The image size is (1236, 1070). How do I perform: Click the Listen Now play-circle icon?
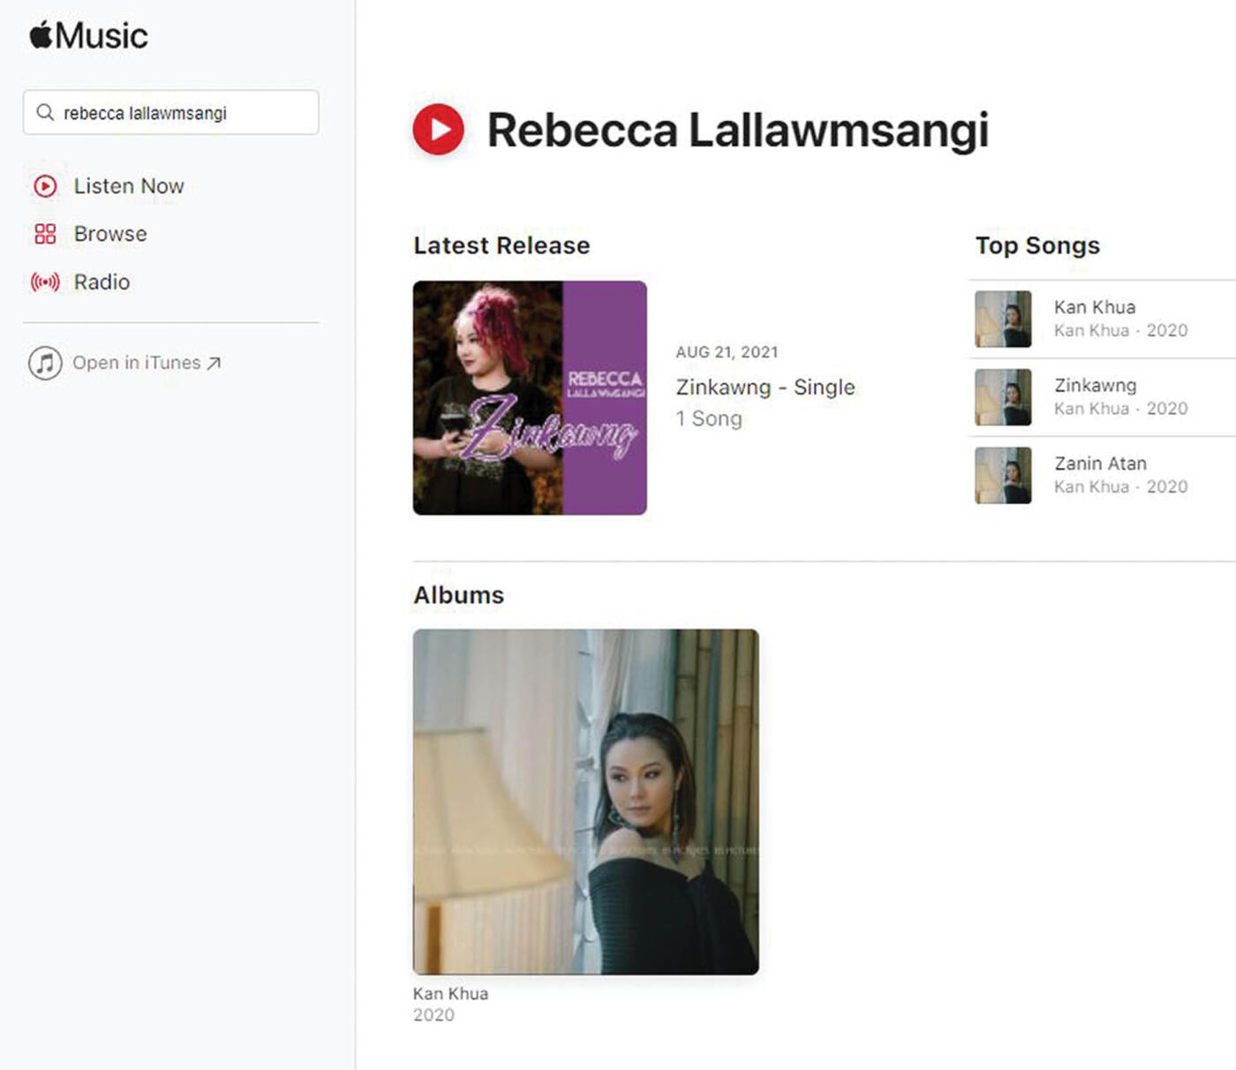45,186
